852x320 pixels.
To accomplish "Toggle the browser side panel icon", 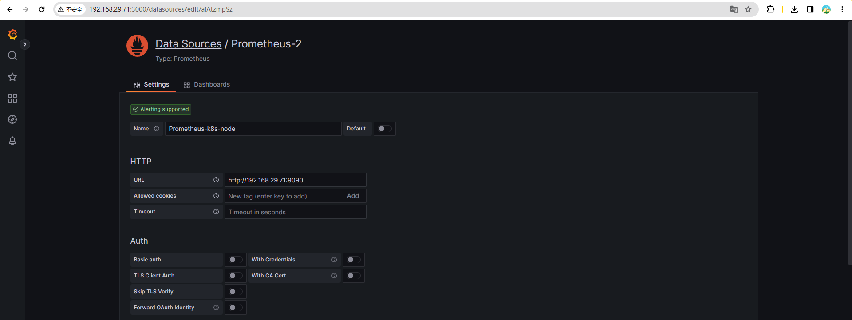I will (x=810, y=9).
